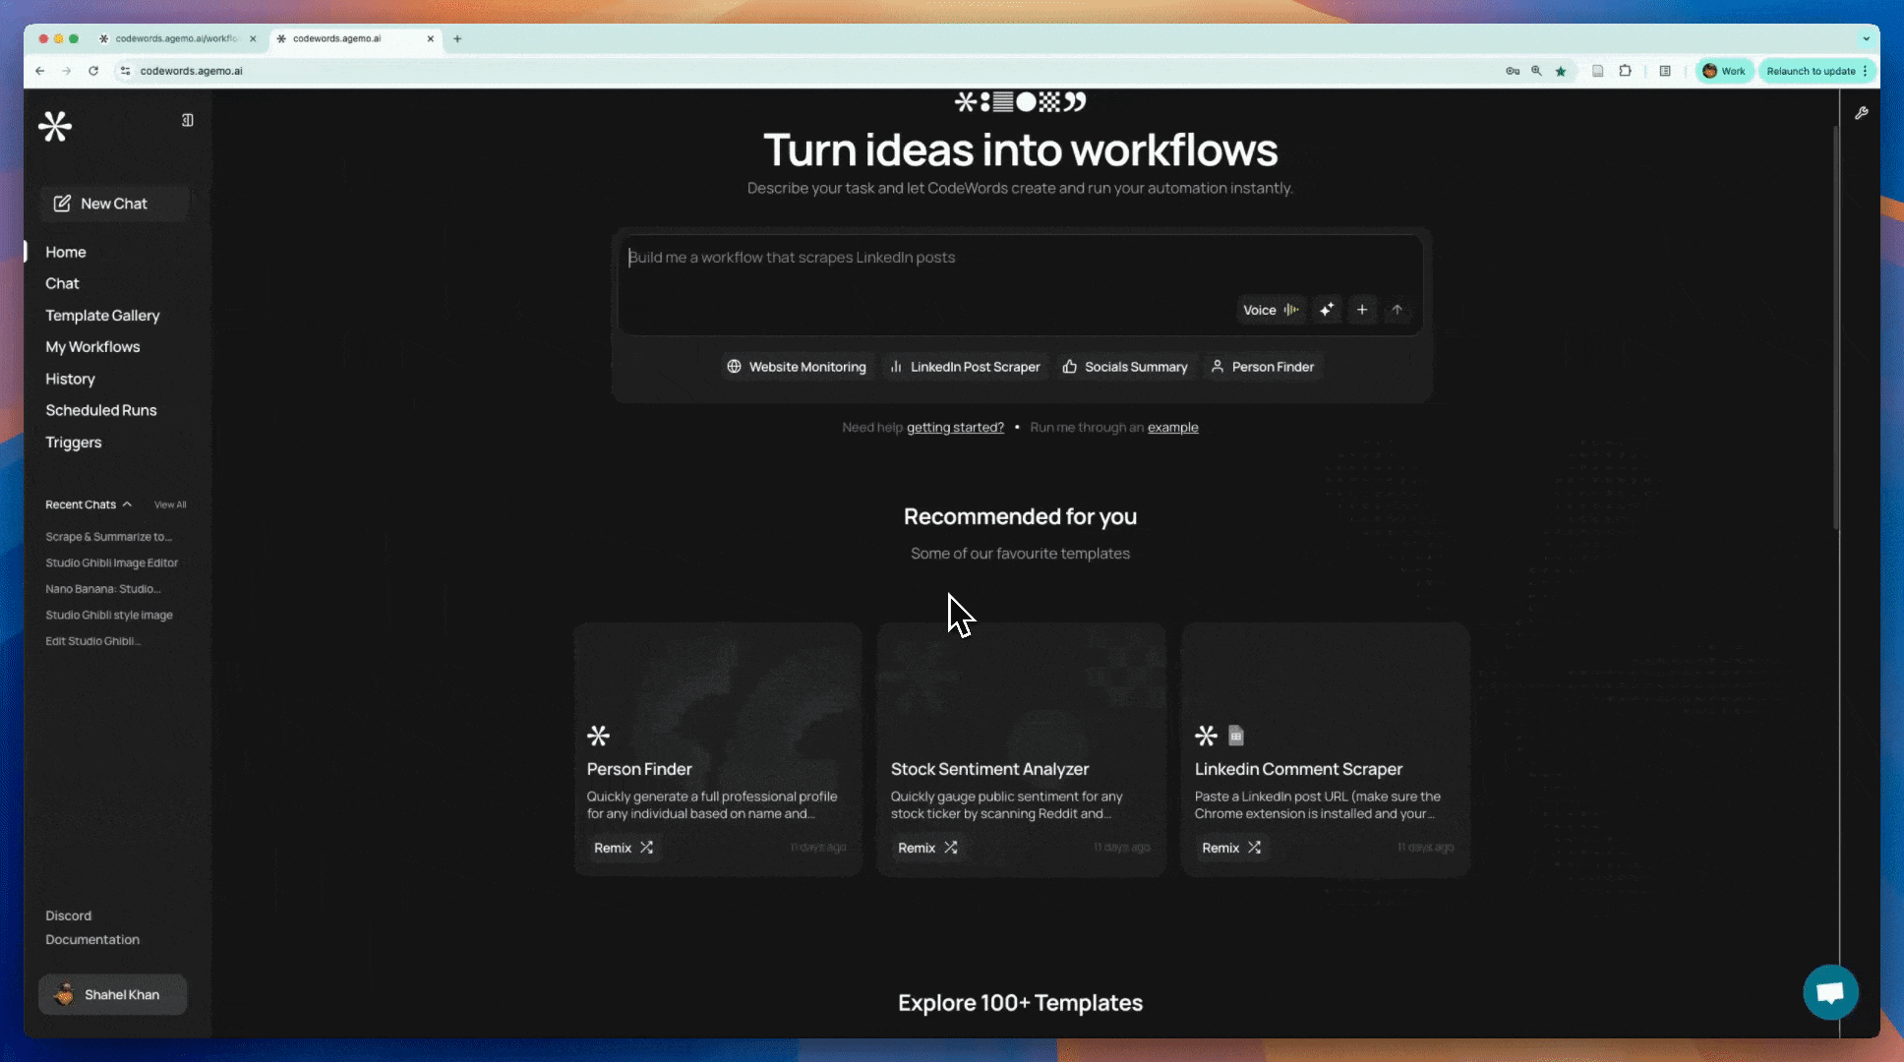Click the sparkle enhance prompt icon
This screenshot has height=1062, width=1904.
tap(1327, 310)
